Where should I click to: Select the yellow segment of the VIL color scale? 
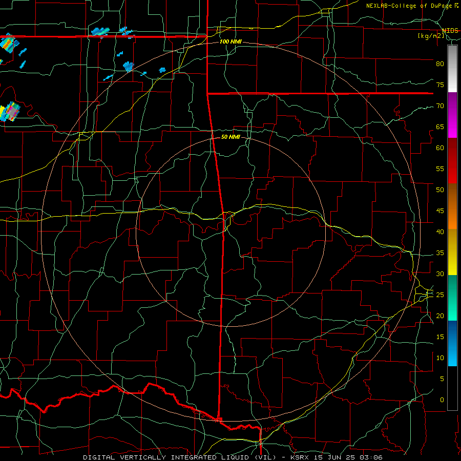[452, 252]
